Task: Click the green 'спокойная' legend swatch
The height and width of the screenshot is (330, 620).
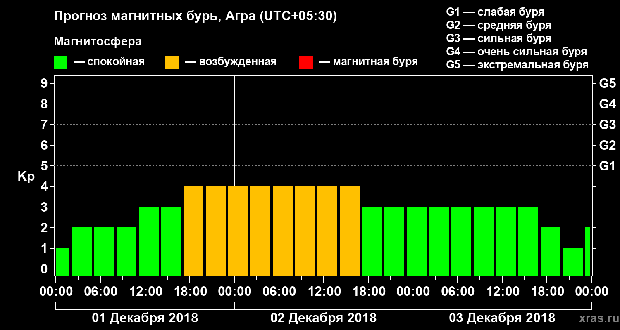Action: coord(60,63)
